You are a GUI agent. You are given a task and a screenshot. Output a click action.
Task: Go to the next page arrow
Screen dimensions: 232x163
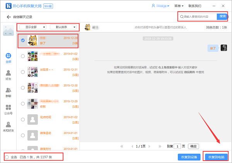click(x=149, y=146)
